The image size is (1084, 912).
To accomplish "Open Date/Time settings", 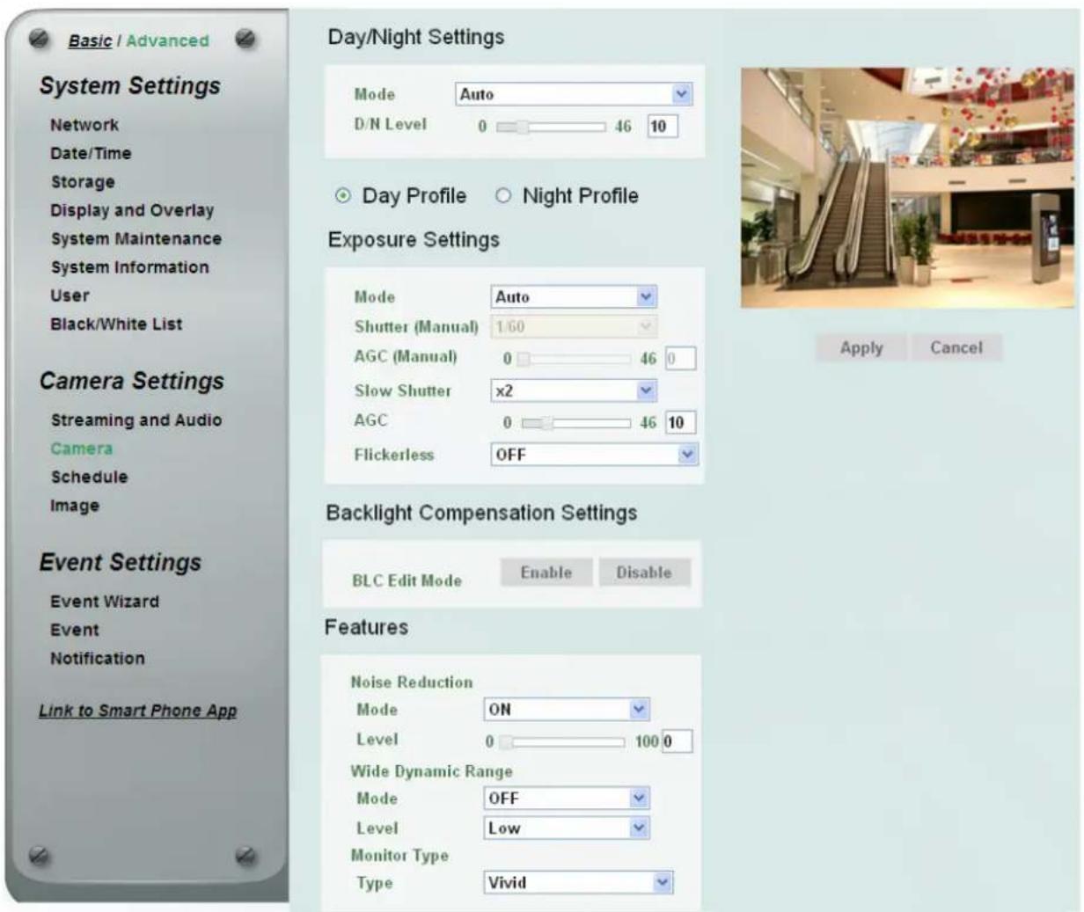I will tap(91, 153).
